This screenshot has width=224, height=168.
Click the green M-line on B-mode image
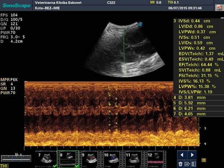point(124,51)
